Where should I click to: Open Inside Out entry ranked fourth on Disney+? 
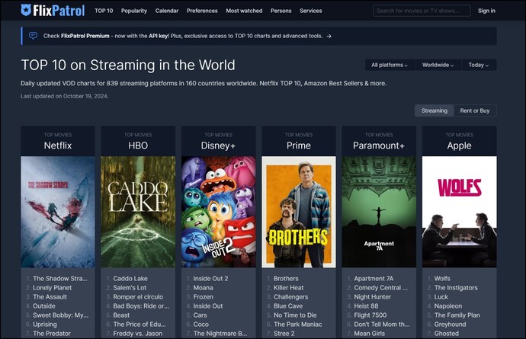point(208,305)
